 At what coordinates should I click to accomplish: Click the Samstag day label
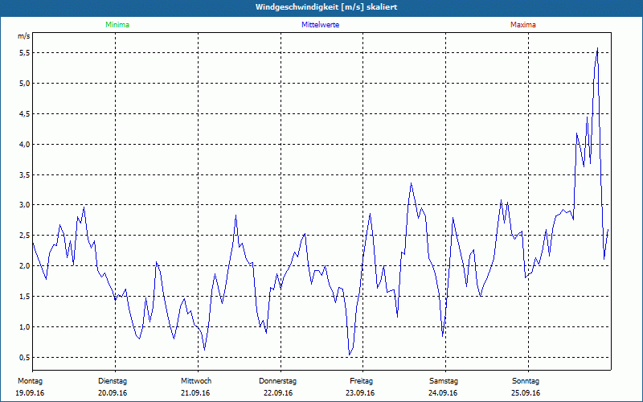click(x=444, y=381)
